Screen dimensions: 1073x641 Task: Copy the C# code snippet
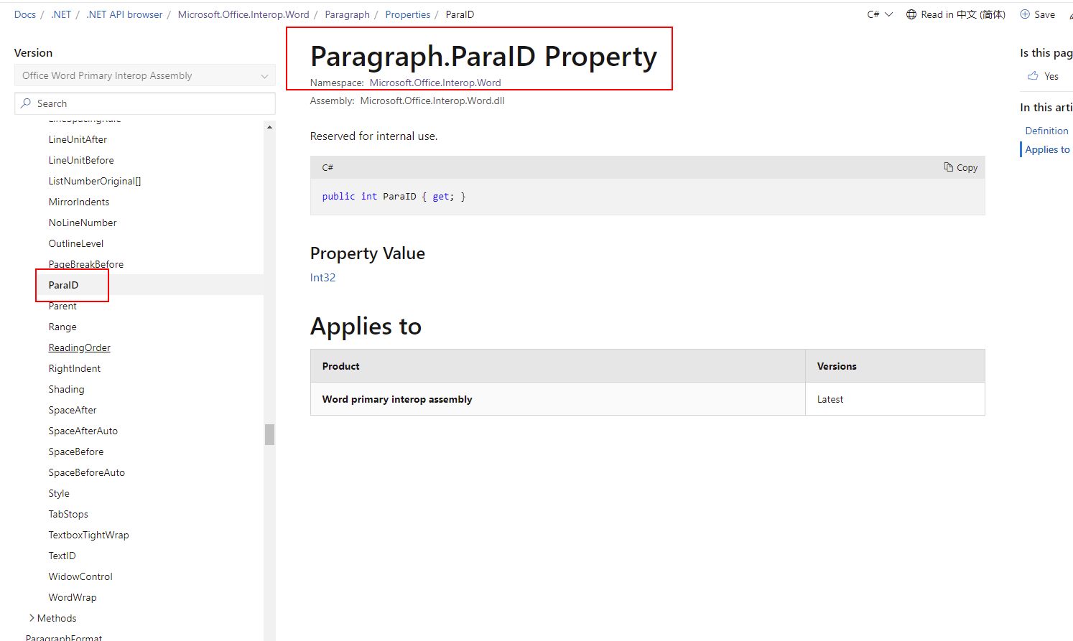[x=960, y=167]
